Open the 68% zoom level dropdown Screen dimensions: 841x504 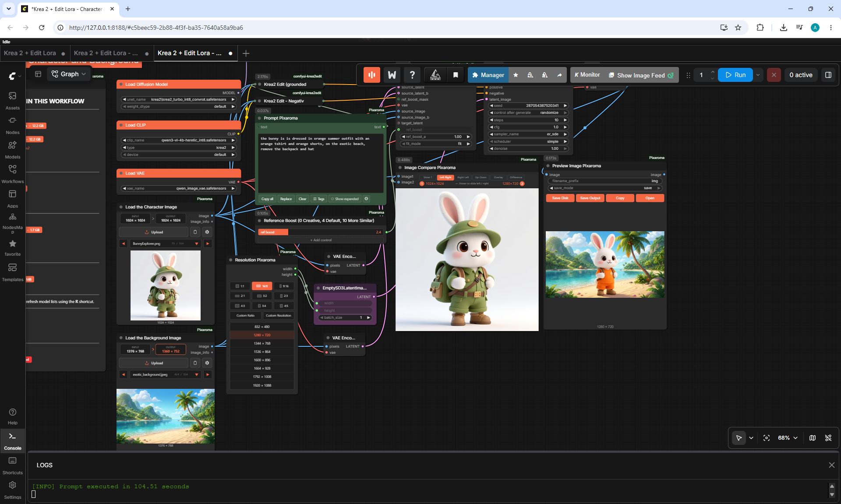pyautogui.click(x=788, y=438)
